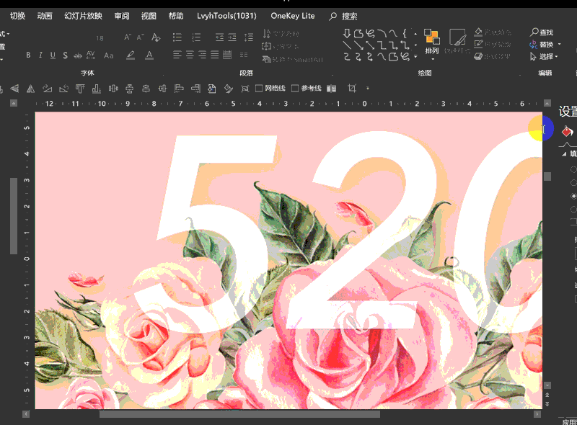The image size is (577, 425).
Task: Open OneKey Lite tab
Action: [x=293, y=16]
